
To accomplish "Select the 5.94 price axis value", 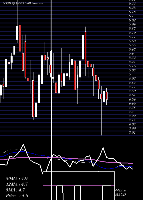I will [x=132, y=24].
